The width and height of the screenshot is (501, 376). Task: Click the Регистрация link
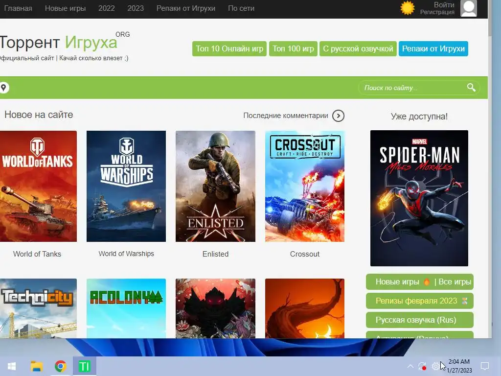point(437,12)
